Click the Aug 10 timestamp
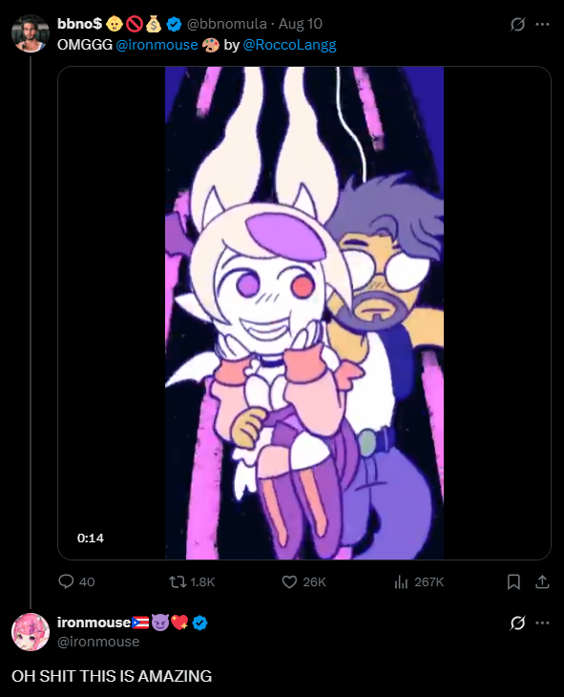 click(x=301, y=24)
